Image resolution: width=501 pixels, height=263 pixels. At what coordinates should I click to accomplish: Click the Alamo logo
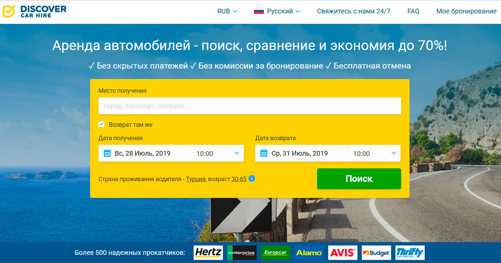308,253
